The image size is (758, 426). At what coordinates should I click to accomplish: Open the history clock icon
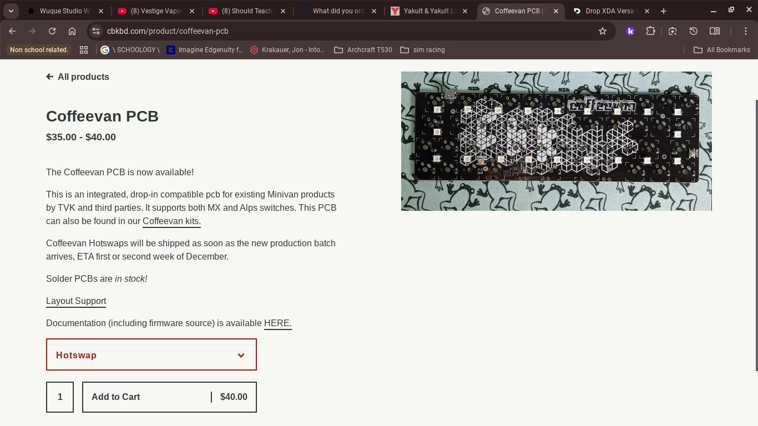click(694, 31)
